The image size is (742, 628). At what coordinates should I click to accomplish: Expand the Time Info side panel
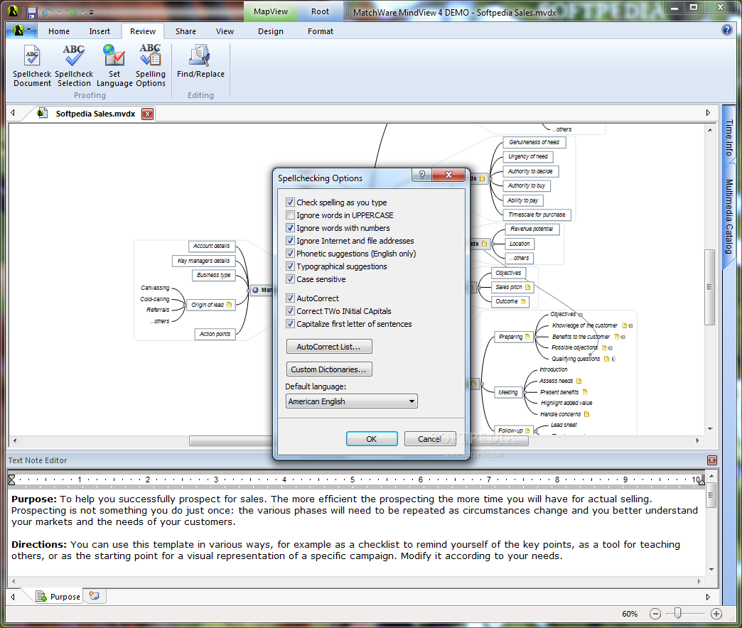(x=728, y=137)
